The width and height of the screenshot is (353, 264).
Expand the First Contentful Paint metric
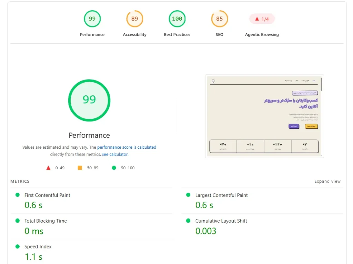pos(91,201)
